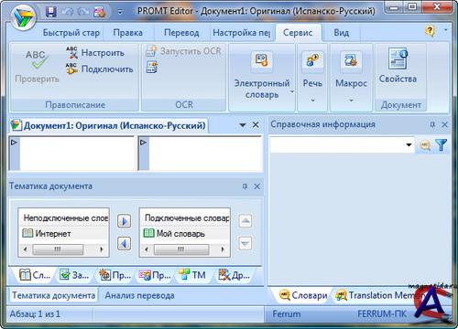Switch to Анализ перевода bottom tab

tap(139, 295)
